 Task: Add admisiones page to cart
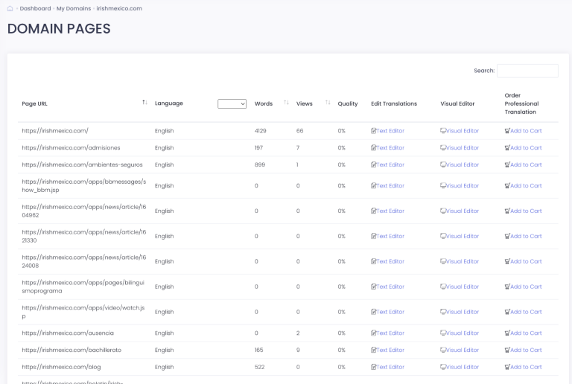(x=523, y=148)
